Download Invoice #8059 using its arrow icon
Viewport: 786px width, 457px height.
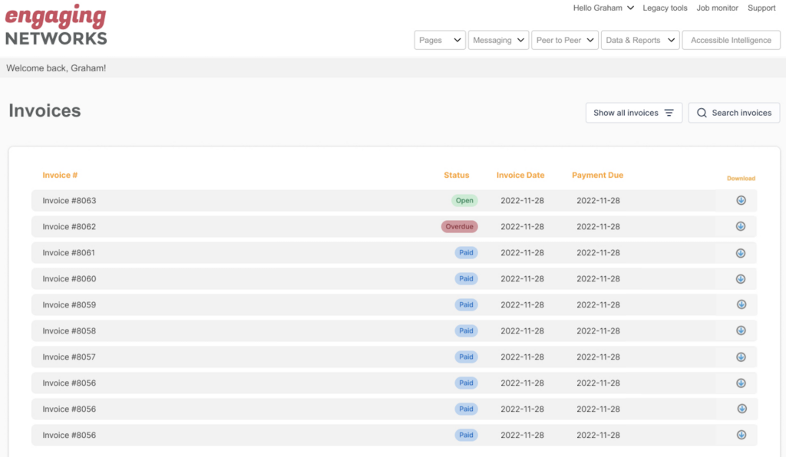(x=741, y=304)
